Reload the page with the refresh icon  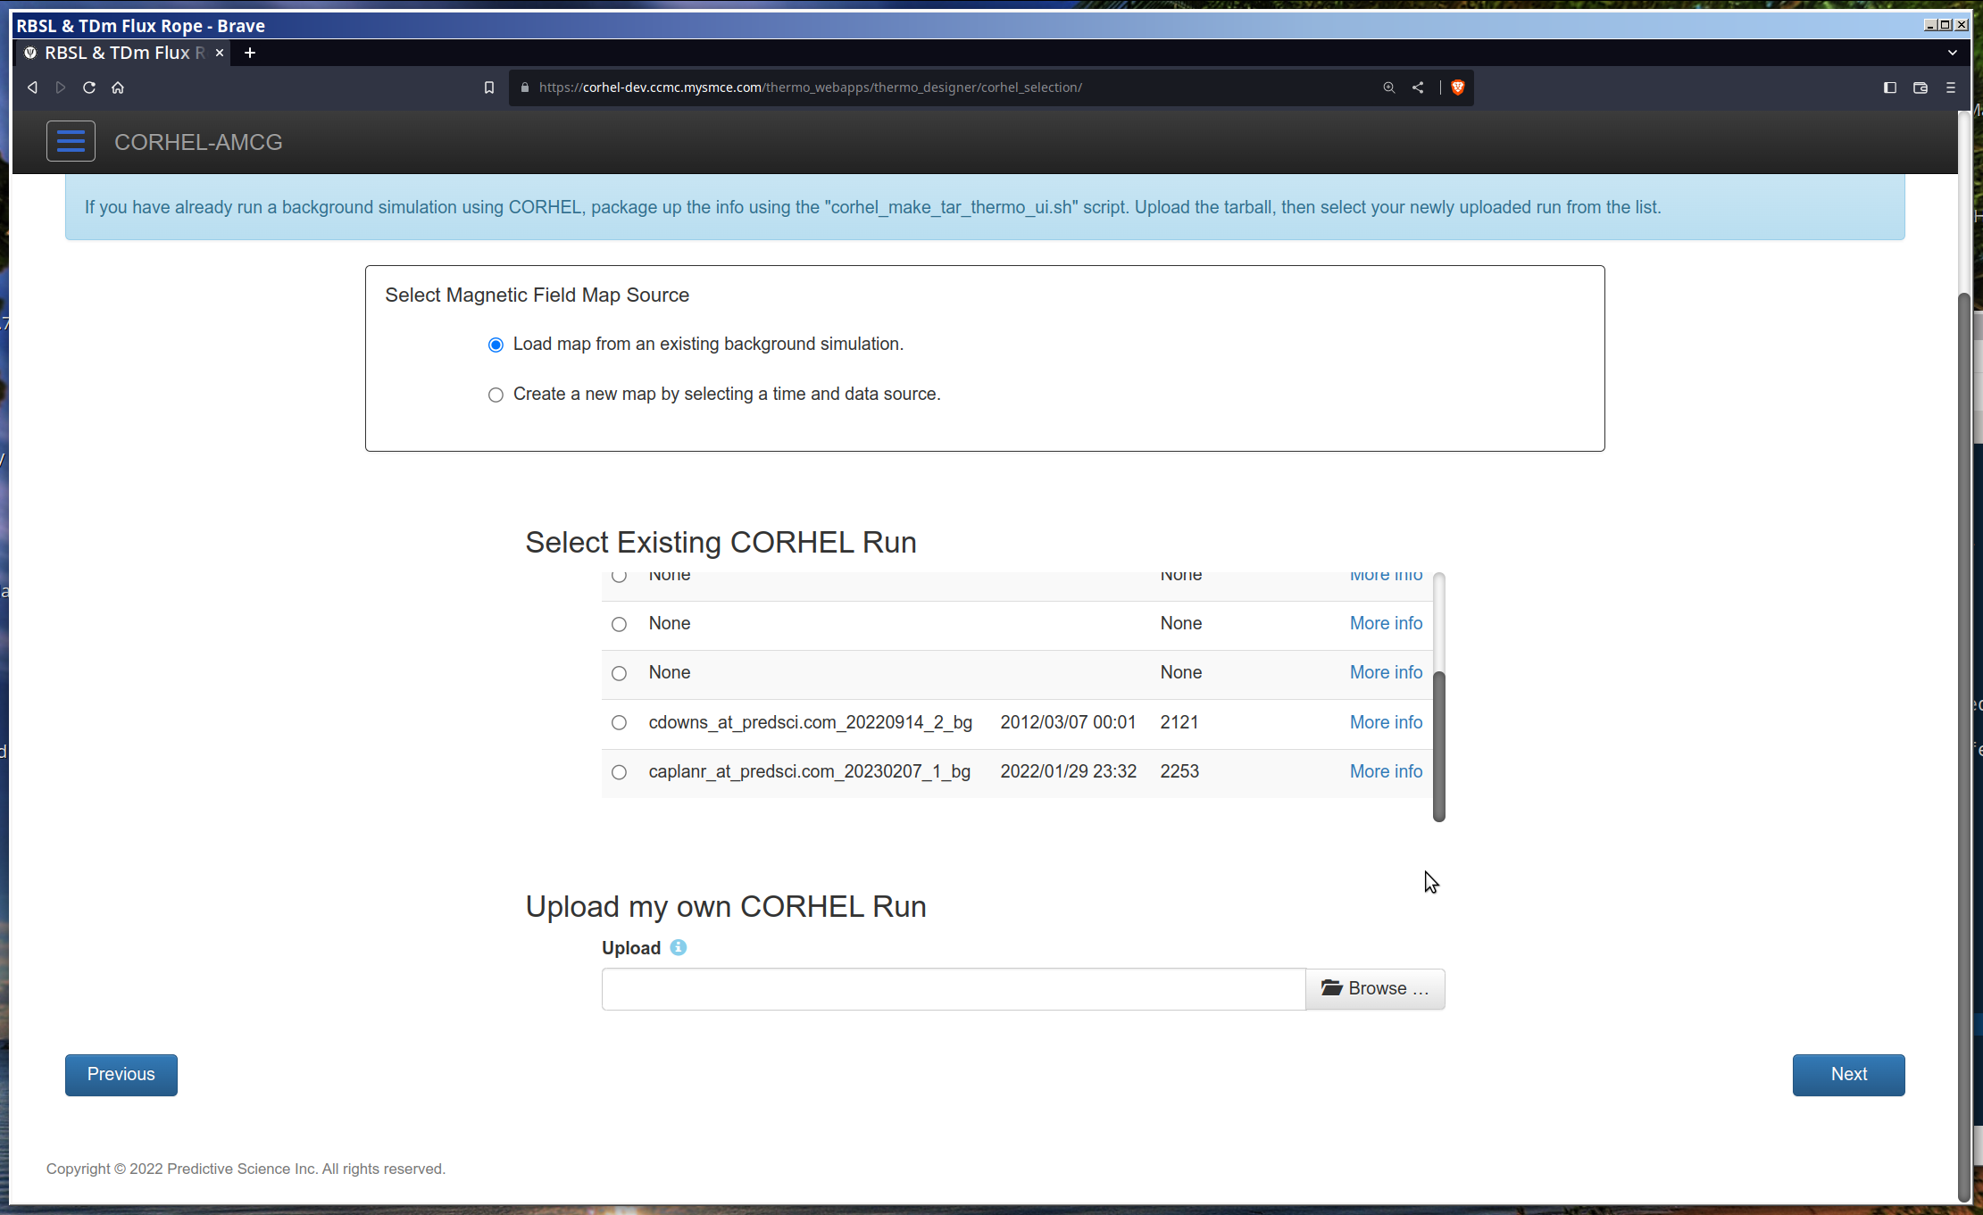point(89,87)
